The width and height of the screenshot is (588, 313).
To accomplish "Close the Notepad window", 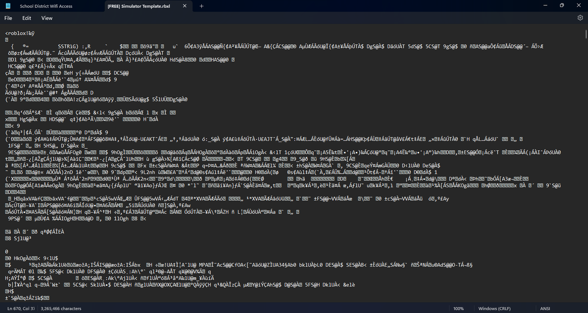I will (x=578, y=6).
